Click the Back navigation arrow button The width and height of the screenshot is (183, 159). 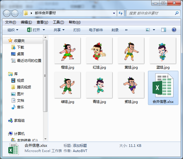(7, 13)
